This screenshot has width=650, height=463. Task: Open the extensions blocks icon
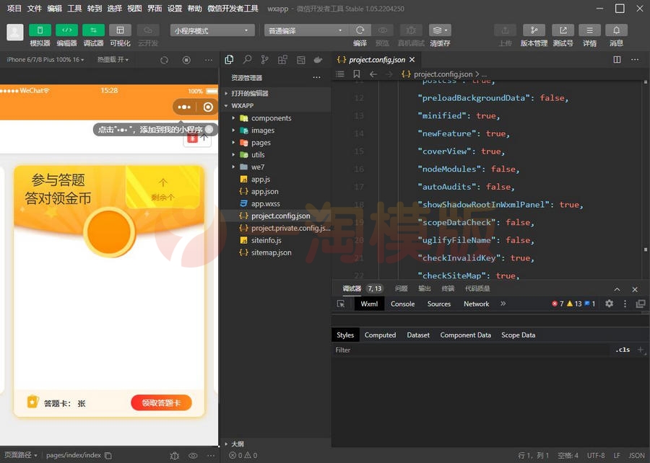click(x=282, y=60)
